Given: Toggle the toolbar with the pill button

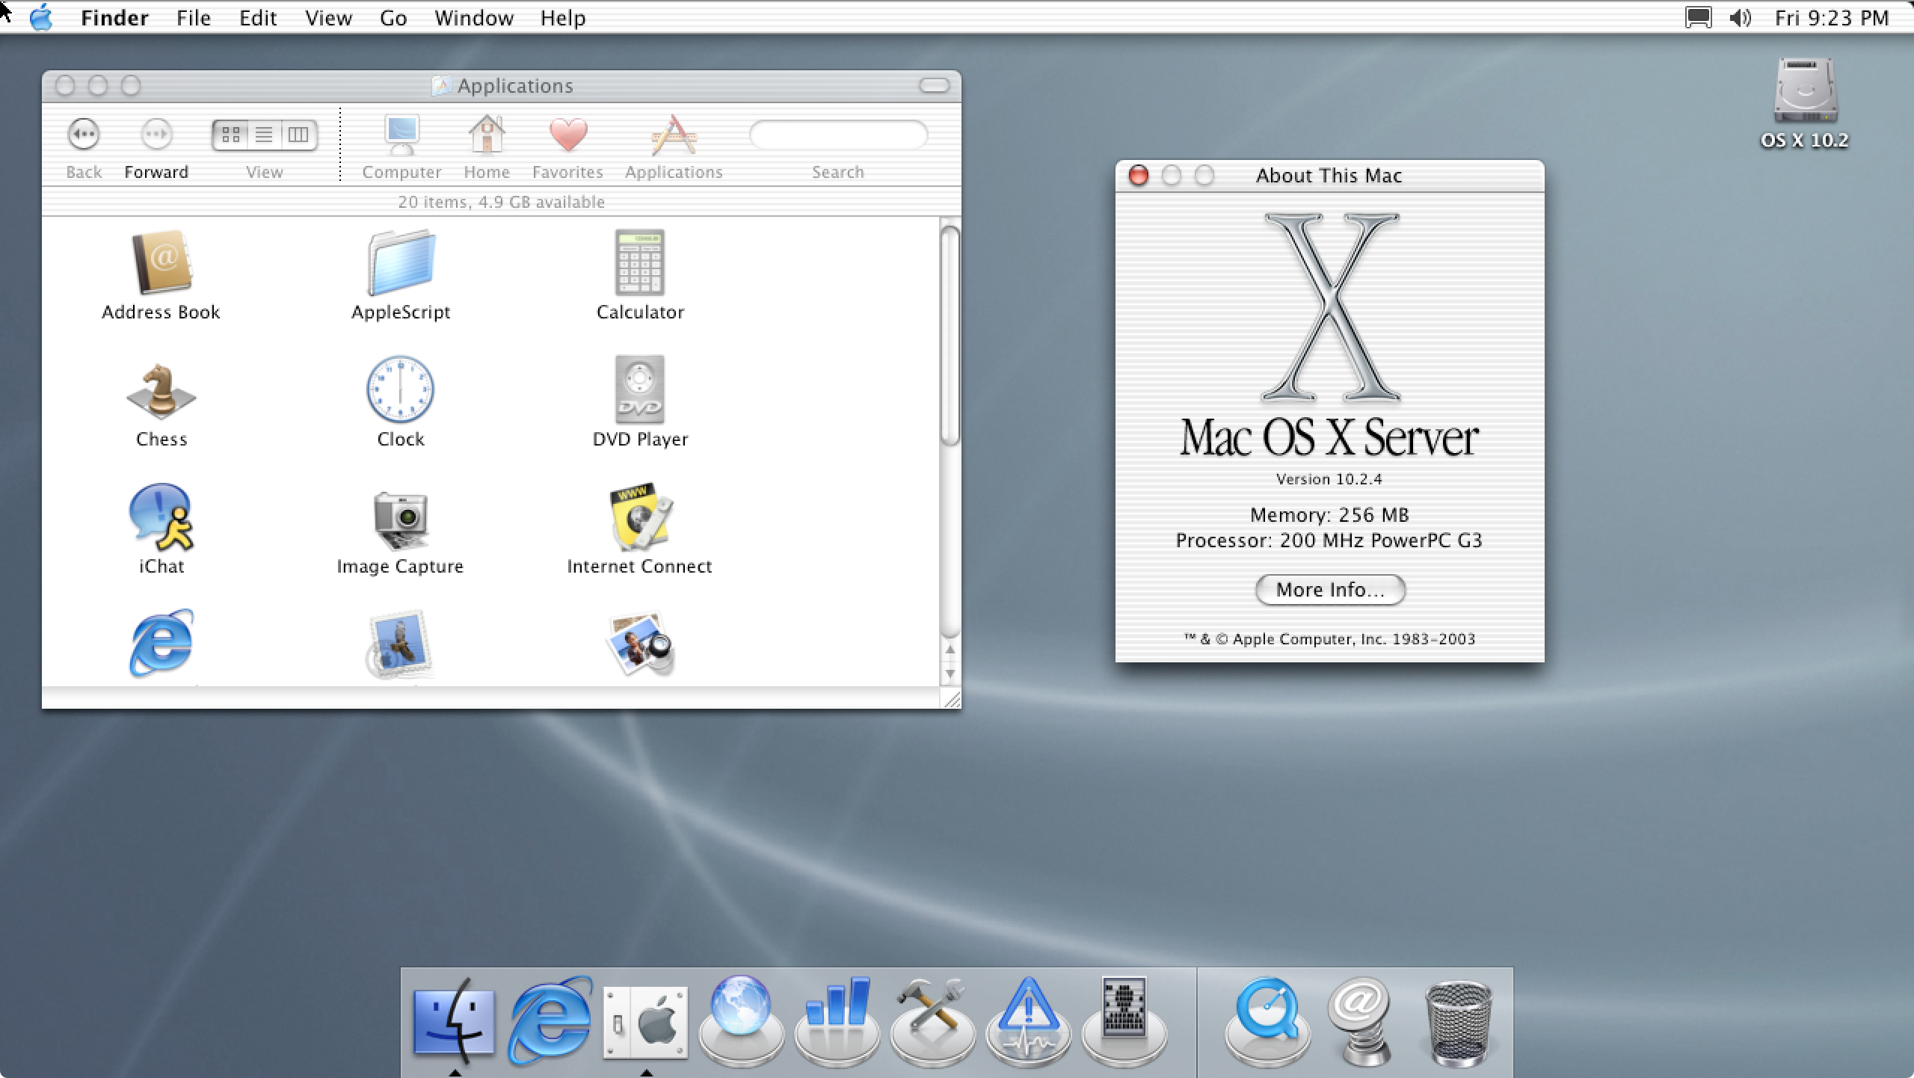Looking at the screenshot, I should click(x=934, y=86).
